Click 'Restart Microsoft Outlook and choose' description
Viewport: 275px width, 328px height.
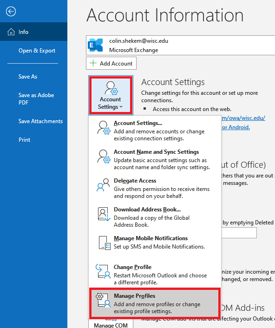click(160, 276)
